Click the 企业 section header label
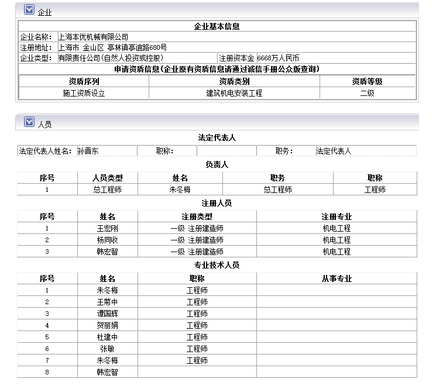436x389 pixels. click(44, 12)
